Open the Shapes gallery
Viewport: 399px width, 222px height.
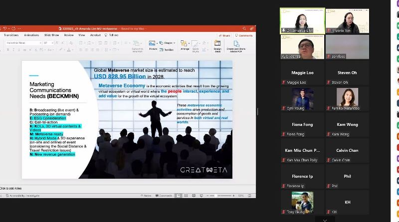point(167,43)
